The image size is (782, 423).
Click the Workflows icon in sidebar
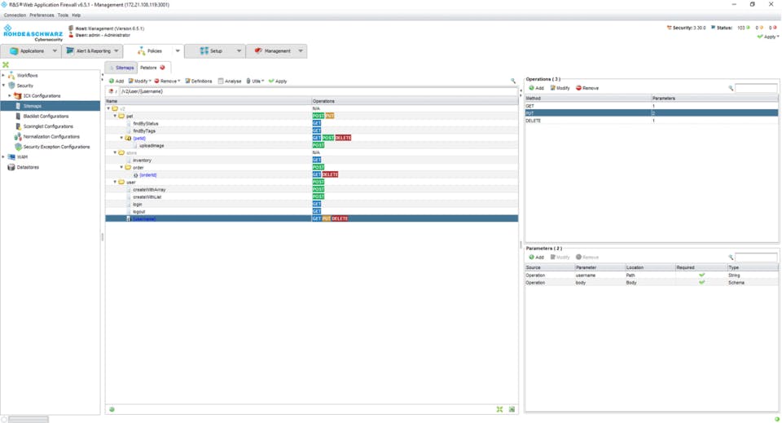11,75
